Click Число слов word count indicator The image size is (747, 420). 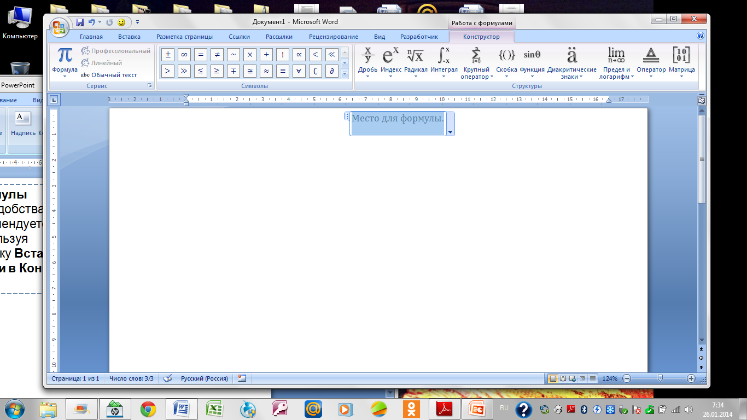tap(131, 378)
